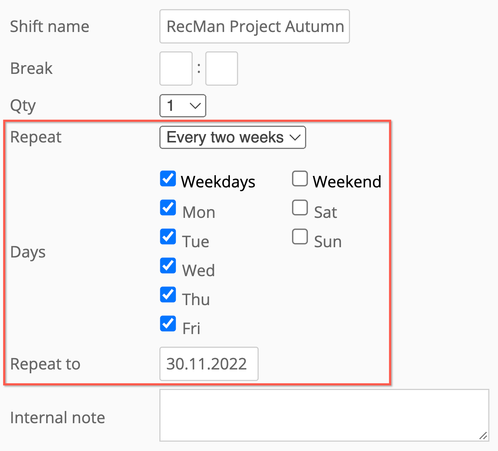Uncheck the Fri checkbox
The width and height of the screenshot is (498, 451).
[168, 323]
